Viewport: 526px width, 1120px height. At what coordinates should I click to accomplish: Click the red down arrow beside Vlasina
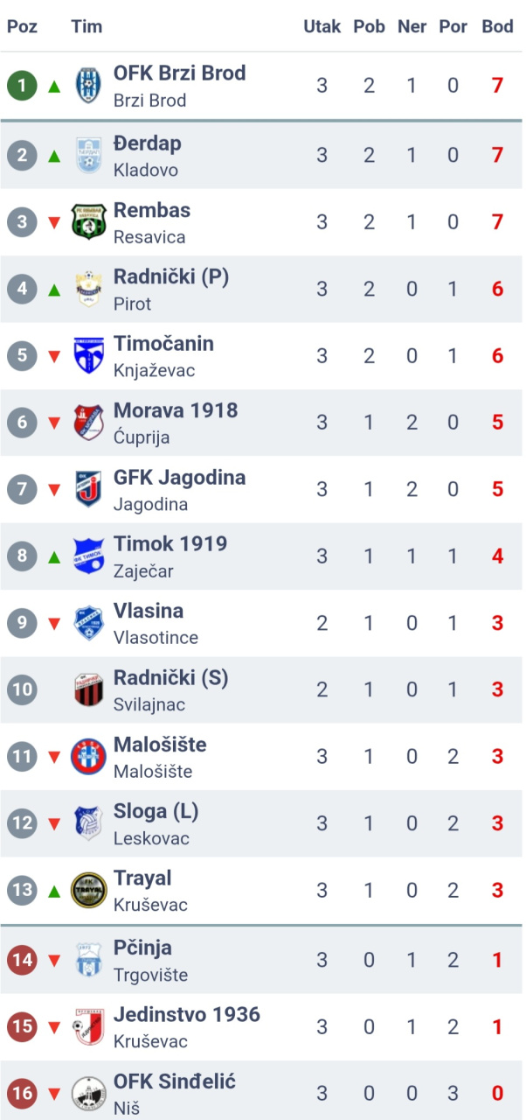pyautogui.click(x=54, y=624)
